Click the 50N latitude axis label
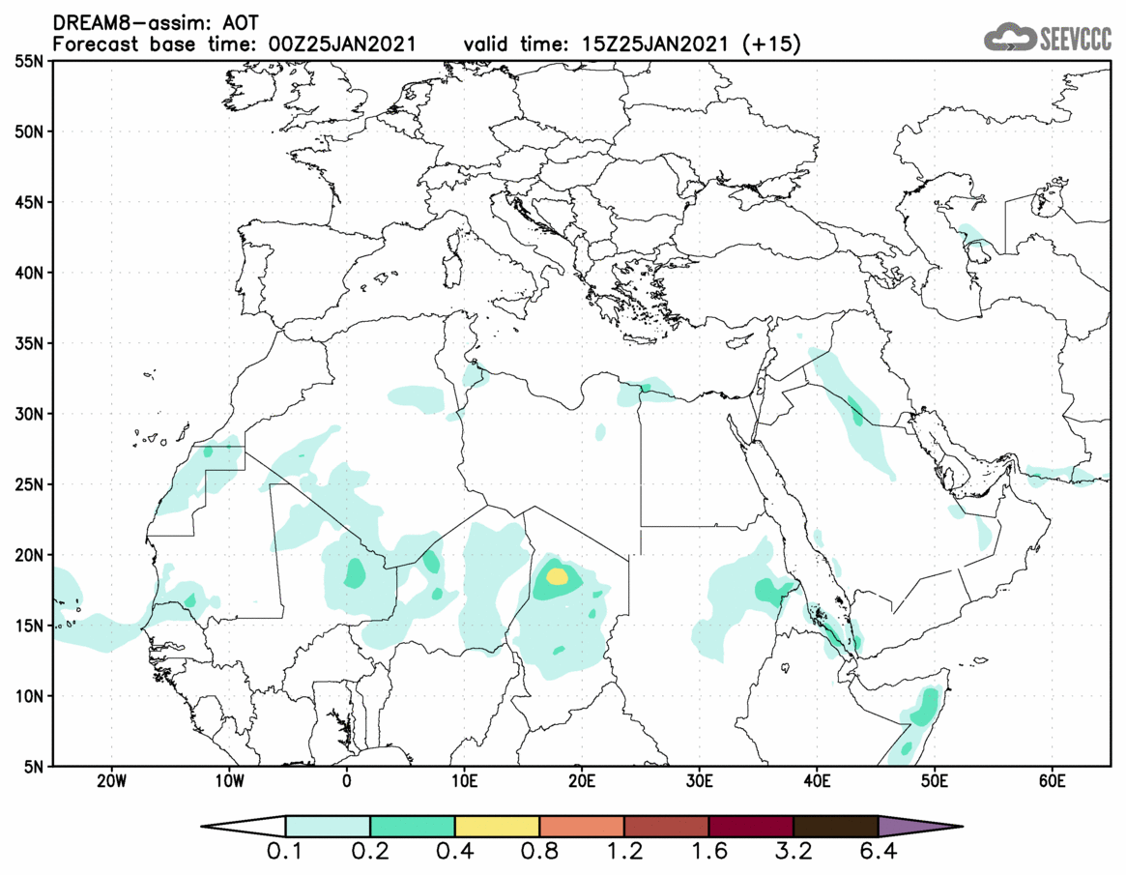This screenshot has height=875, width=1126. click(x=29, y=131)
